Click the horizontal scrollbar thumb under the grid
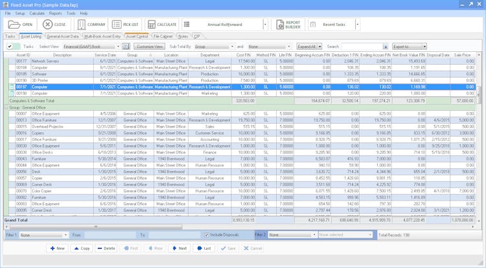Screen dimensions: 486x268 tap(96, 227)
